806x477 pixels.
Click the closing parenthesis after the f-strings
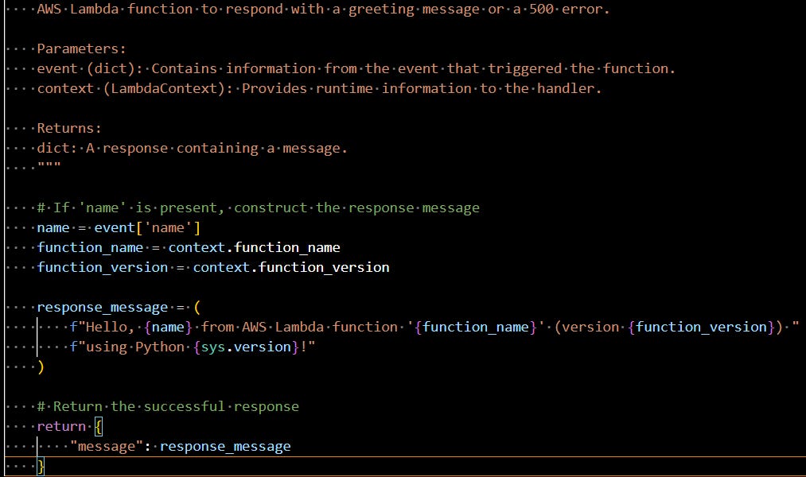click(x=41, y=366)
